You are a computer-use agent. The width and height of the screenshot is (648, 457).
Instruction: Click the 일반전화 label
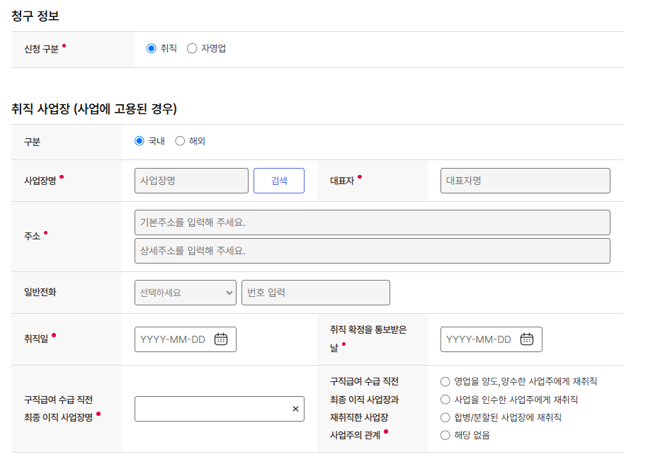[40, 293]
